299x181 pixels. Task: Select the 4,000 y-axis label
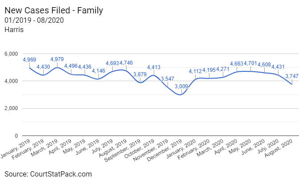10,81
